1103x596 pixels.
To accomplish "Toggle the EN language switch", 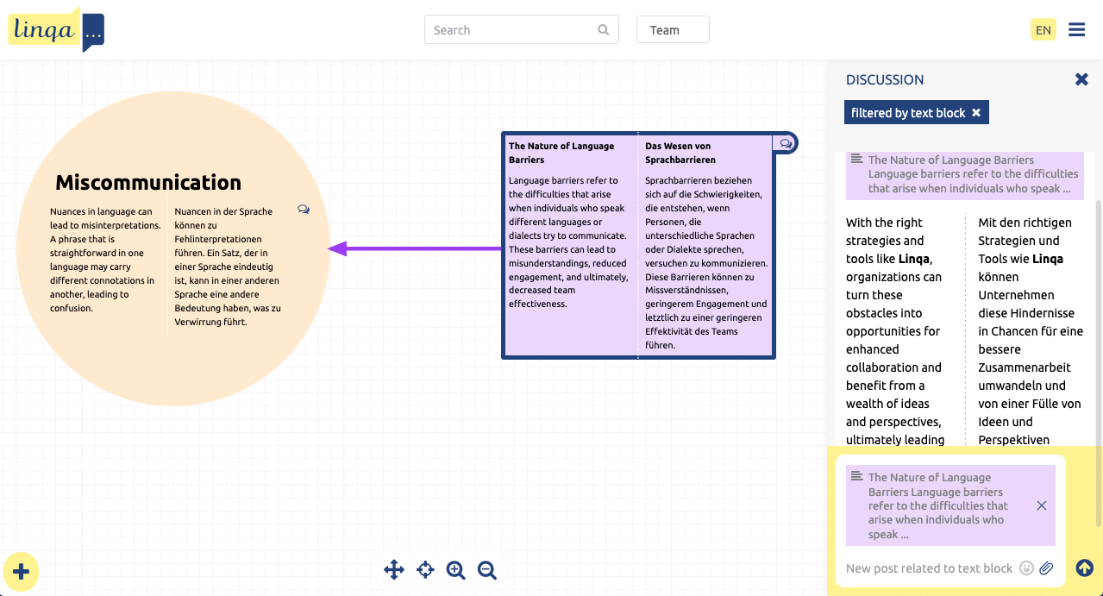I will click(1043, 30).
